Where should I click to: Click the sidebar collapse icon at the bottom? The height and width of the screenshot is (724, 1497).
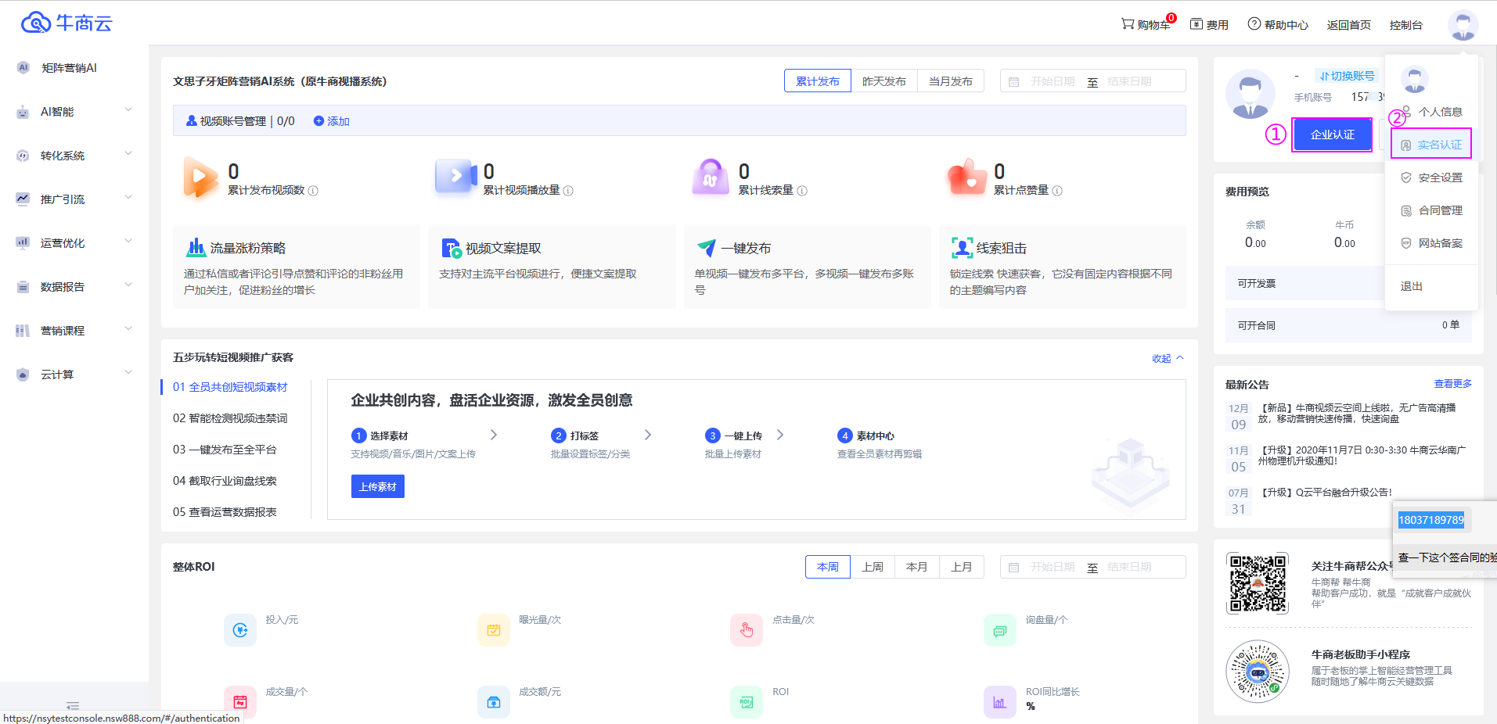(73, 705)
